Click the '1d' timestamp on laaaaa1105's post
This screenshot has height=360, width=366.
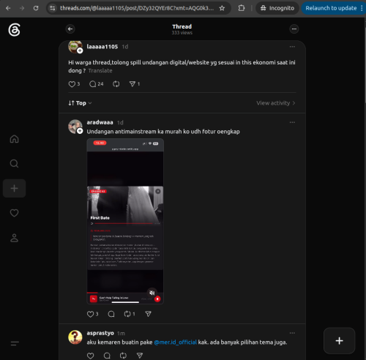(125, 47)
